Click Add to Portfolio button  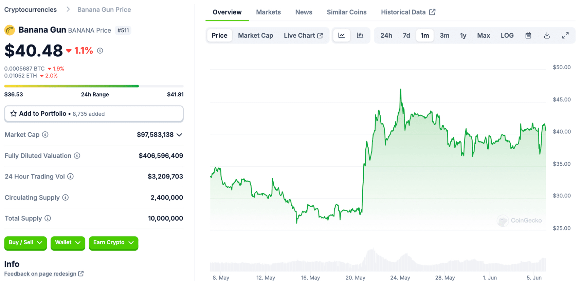(94, 114)
